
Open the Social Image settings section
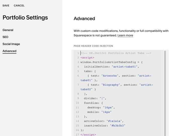coord(11,44)
